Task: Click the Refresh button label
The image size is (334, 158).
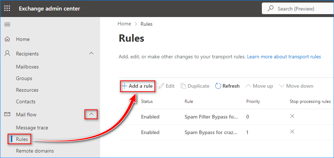Action: (x=231, y=86)
